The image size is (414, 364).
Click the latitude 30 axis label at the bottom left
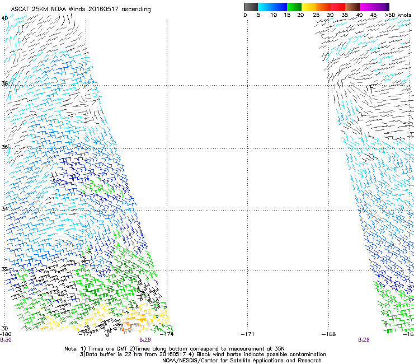tap(4, 329)
